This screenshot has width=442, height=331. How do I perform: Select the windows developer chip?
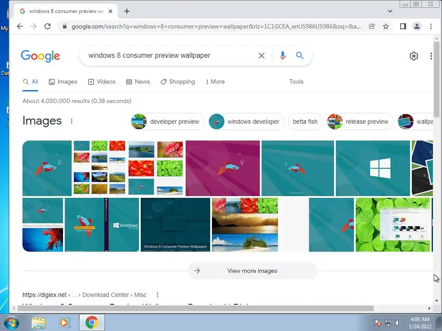246,122
